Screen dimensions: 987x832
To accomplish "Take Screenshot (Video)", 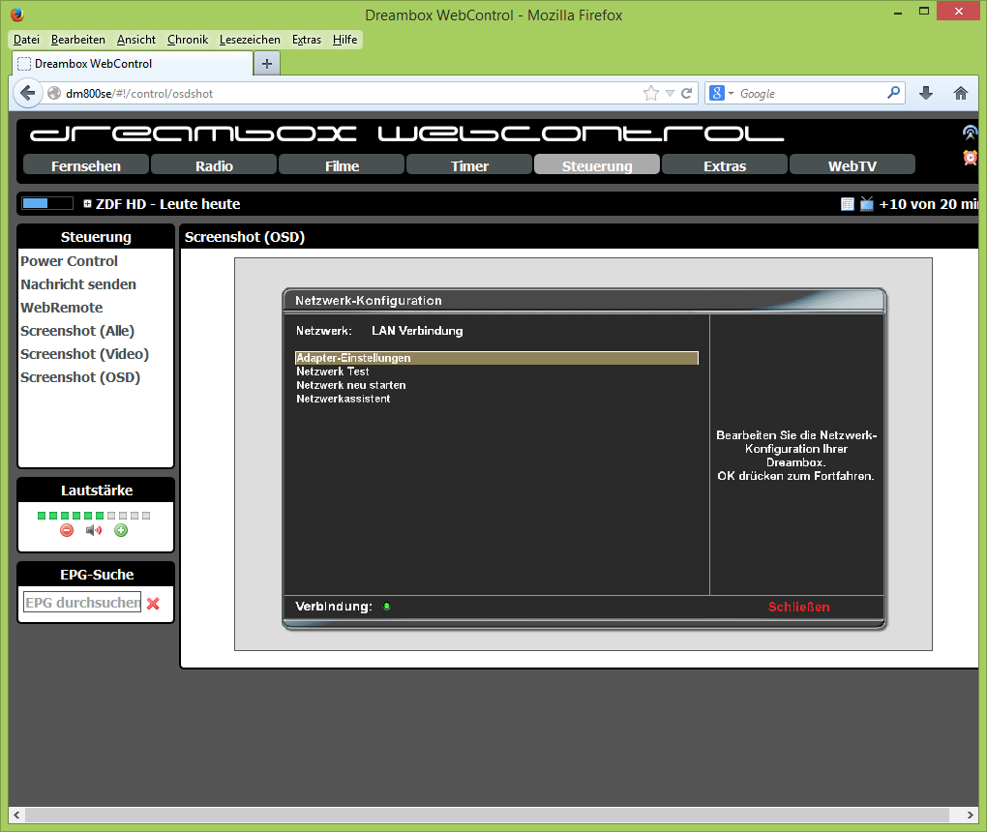I will tap(84, 354).
